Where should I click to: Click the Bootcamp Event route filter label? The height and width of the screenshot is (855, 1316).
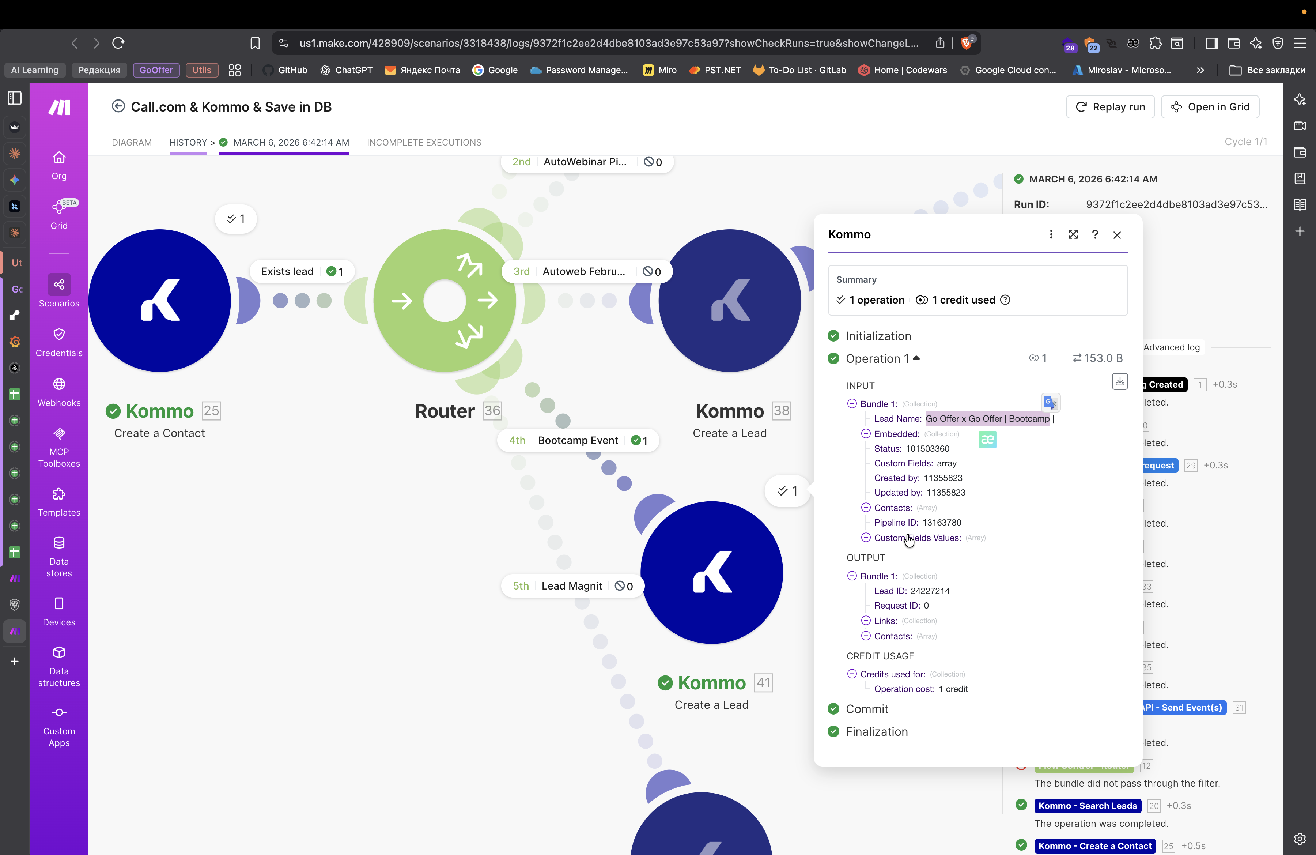(x=577, y=440)
